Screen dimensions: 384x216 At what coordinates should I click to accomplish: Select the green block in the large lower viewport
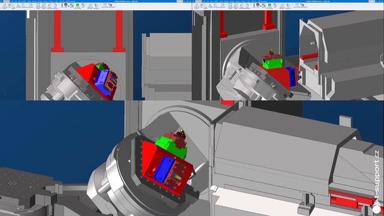point(170,148)
